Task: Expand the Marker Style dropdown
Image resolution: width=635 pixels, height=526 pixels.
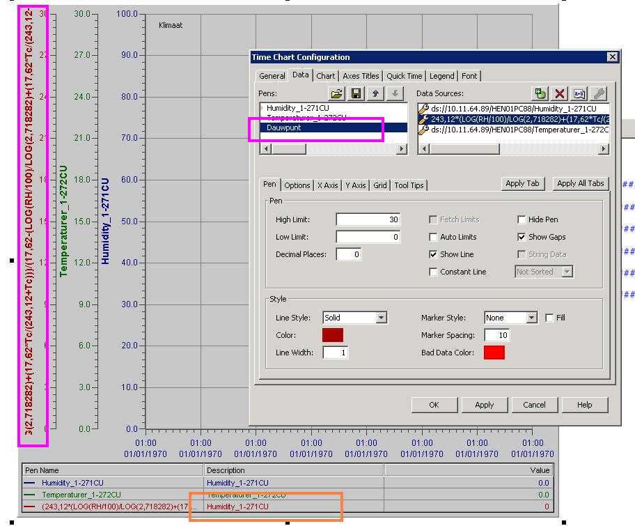Action: [532, 318]
